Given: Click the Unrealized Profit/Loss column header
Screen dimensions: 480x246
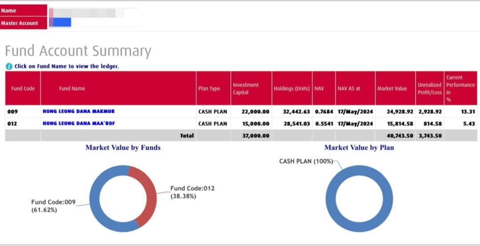Looking at the screenshot, I should tap(430, 89).
